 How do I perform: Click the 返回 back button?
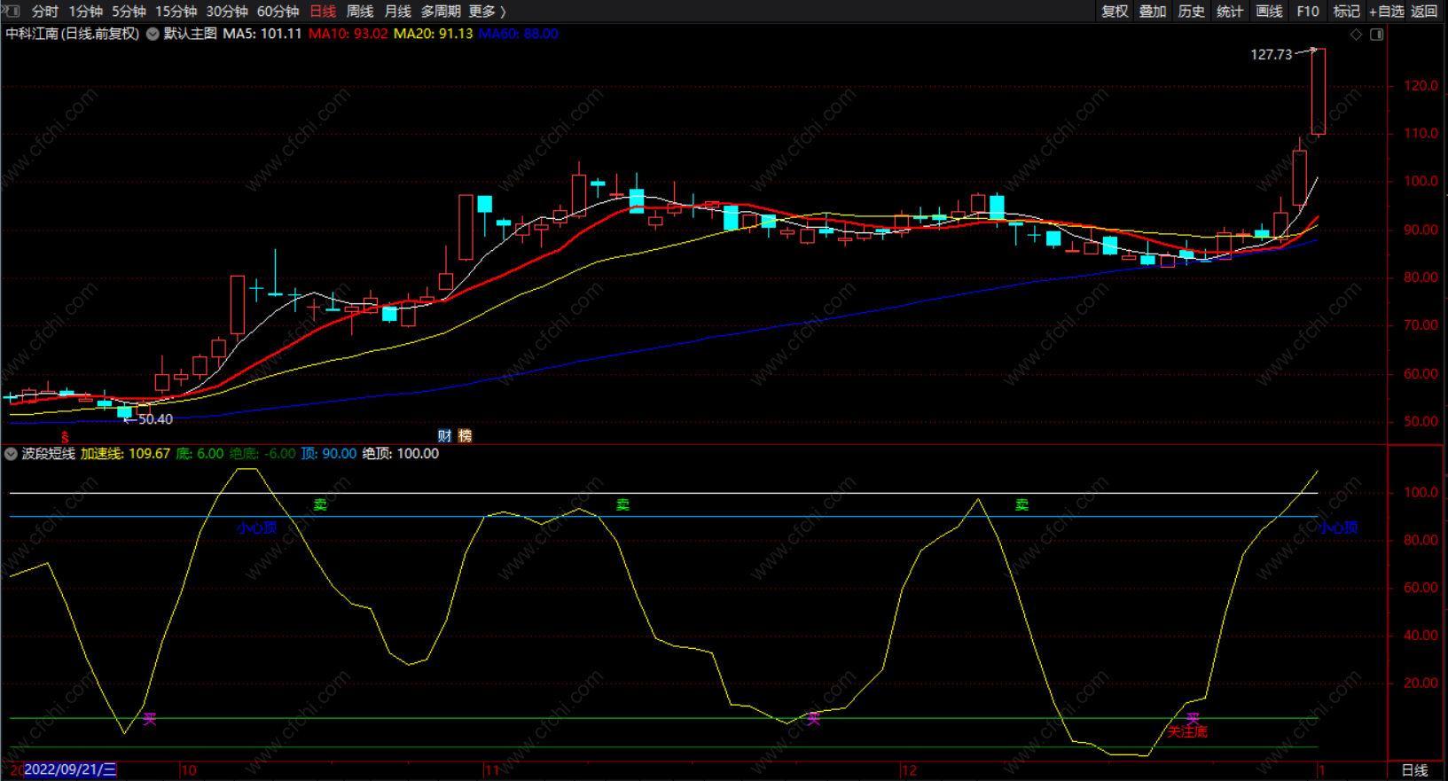1424,12
